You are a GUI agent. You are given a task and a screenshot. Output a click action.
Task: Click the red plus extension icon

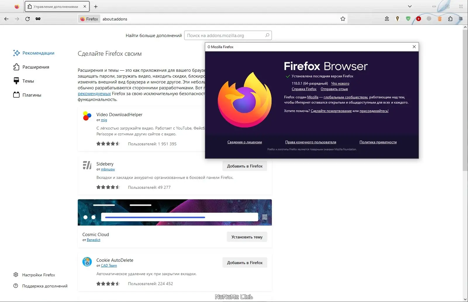[419, 19]
